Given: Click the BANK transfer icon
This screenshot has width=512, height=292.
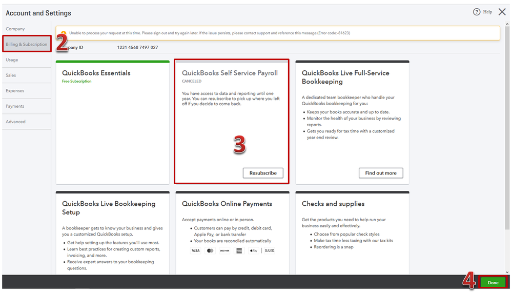Looking at the screenshot, I should point(270,251).
